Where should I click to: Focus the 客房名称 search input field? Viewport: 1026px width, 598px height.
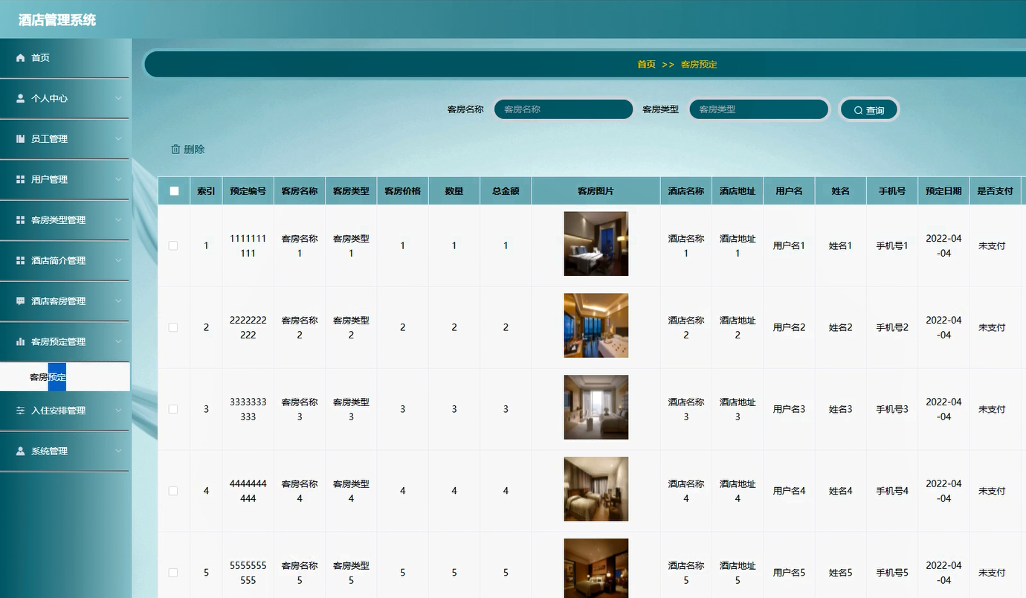pos(564,109)
